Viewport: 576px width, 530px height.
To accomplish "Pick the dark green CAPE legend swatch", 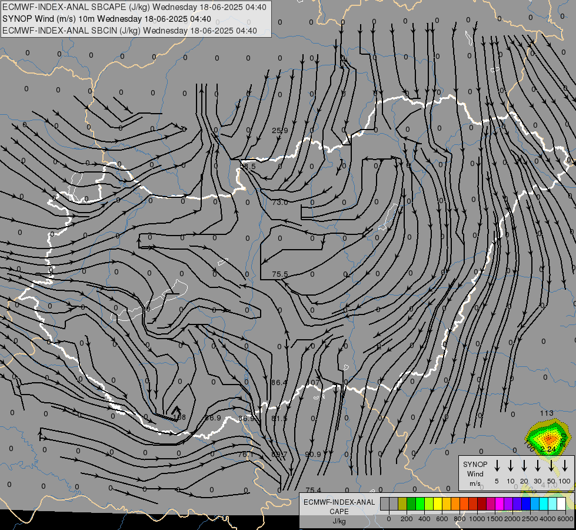I will (411, 503).
